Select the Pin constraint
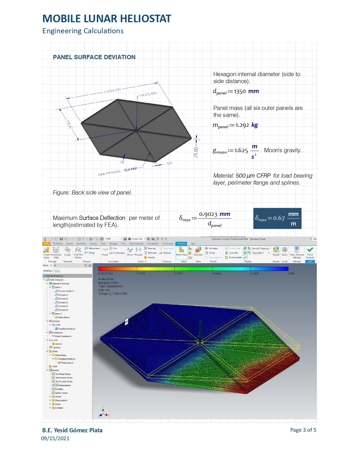Screen dimensions: 359x465 (113, 248)
